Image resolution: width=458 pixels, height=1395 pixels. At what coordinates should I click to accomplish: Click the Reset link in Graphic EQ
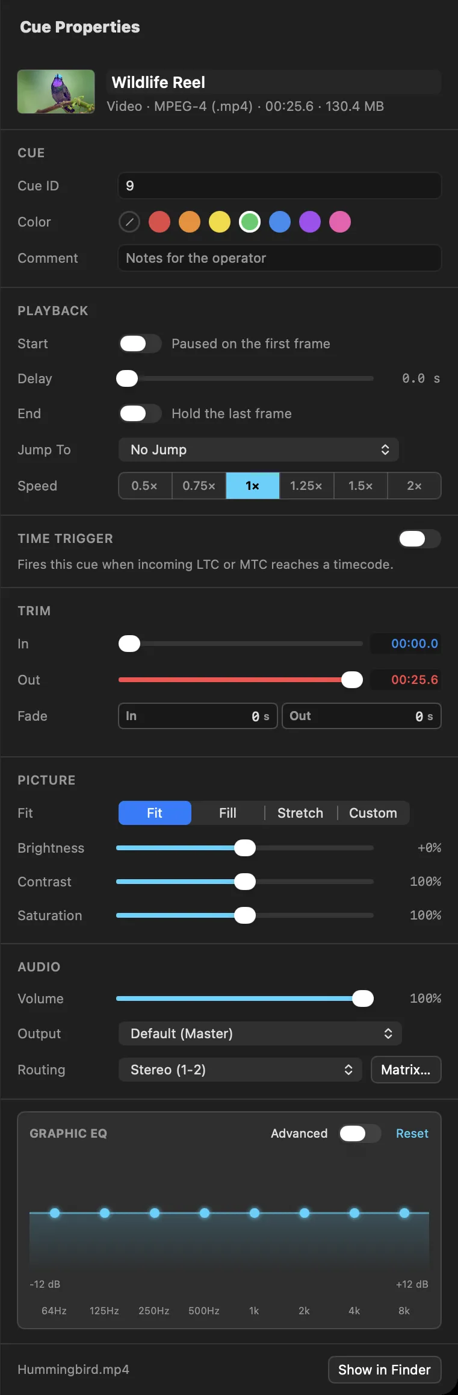coord(412,1133)
